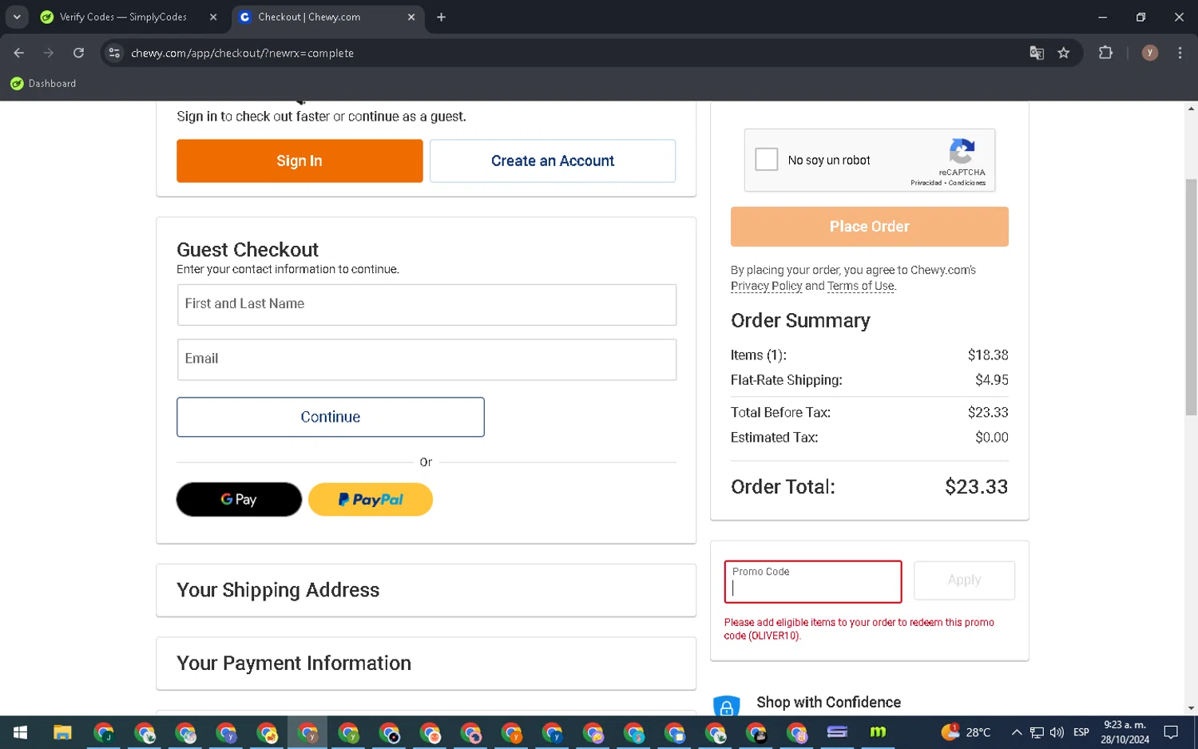Click the page vertical scrollbar thumb
1198x749 pixels.
click(1191, 297)
